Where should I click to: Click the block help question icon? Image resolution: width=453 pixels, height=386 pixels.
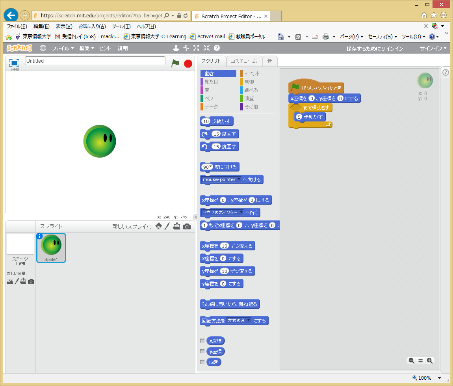click(x=217, y=48)
